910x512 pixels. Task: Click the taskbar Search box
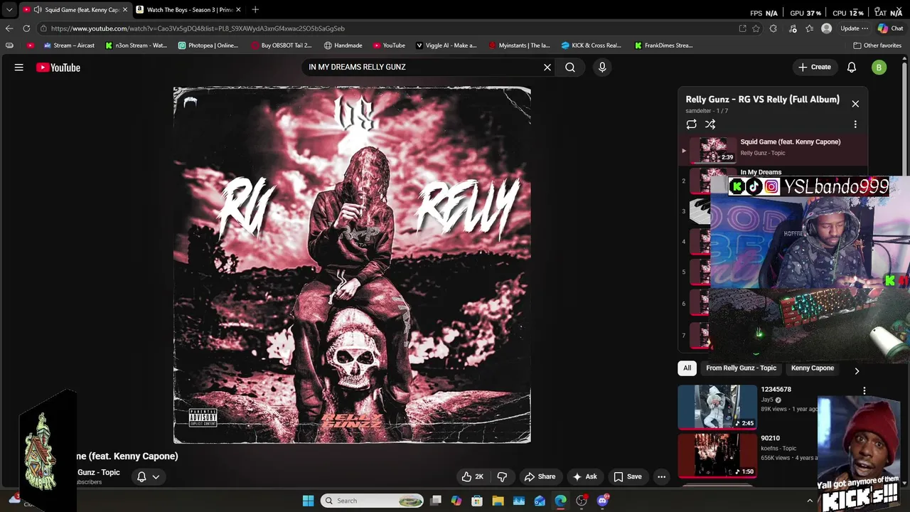tap(372, 501)
